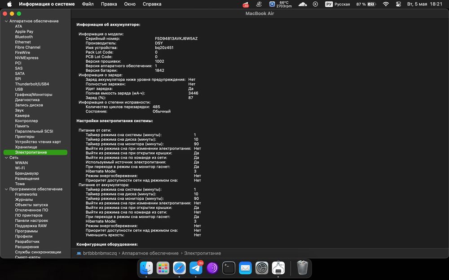This screenshot has width=449, height=280.
Task: Click the cycle count value 485
Action: point(156,107)
